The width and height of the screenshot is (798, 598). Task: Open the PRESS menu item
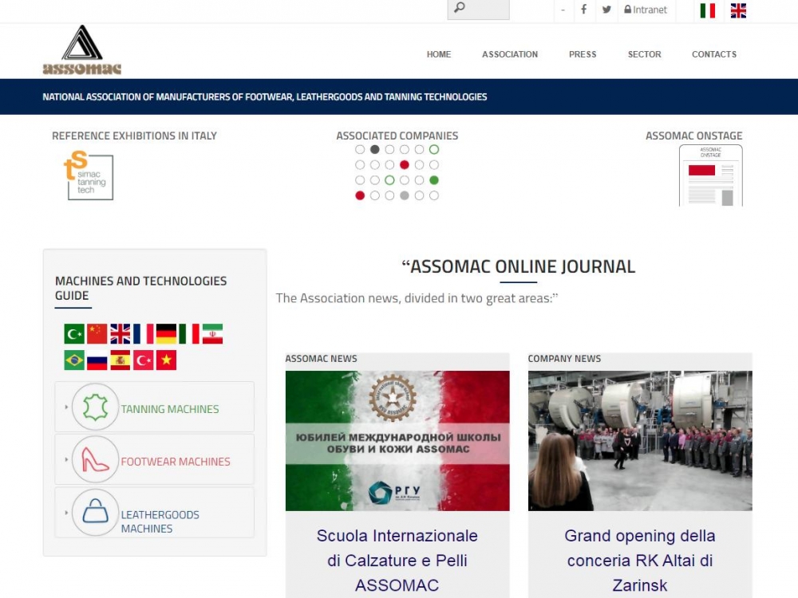pyautogui.click(x=583, y=54)
